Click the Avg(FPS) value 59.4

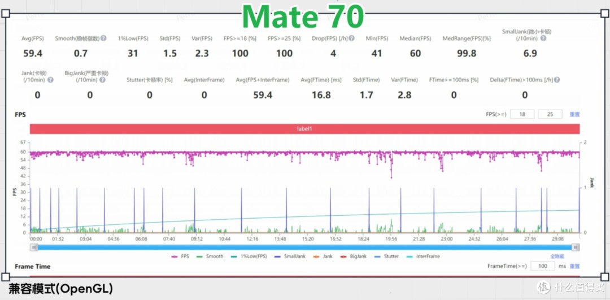33,53
